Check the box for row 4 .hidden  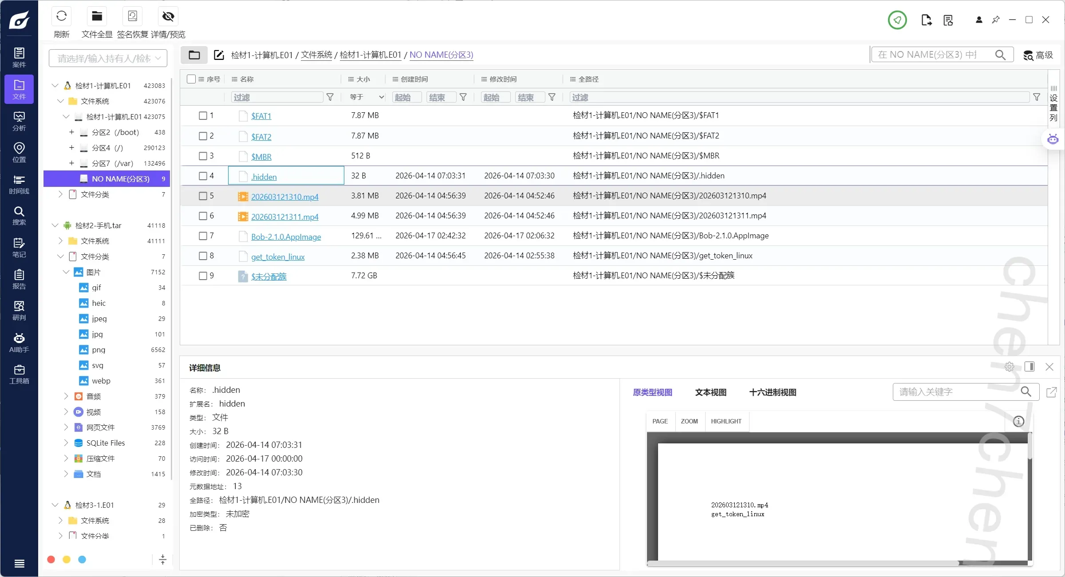tap(203, 176)
